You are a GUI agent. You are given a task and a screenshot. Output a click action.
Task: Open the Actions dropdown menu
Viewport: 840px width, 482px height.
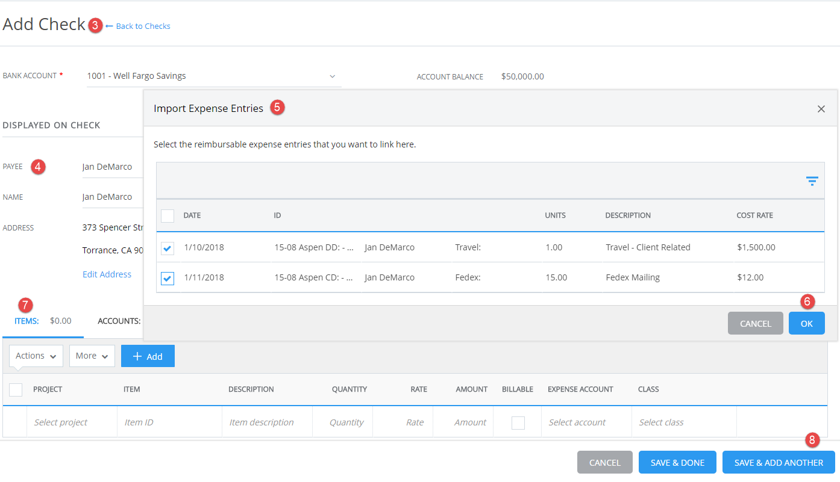click(36, 356)
